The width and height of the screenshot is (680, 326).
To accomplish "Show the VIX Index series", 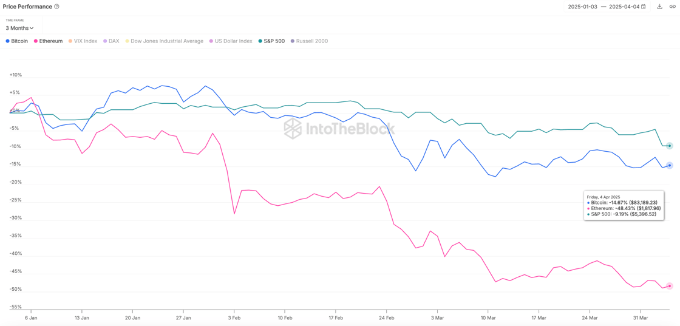I will 83,41.
